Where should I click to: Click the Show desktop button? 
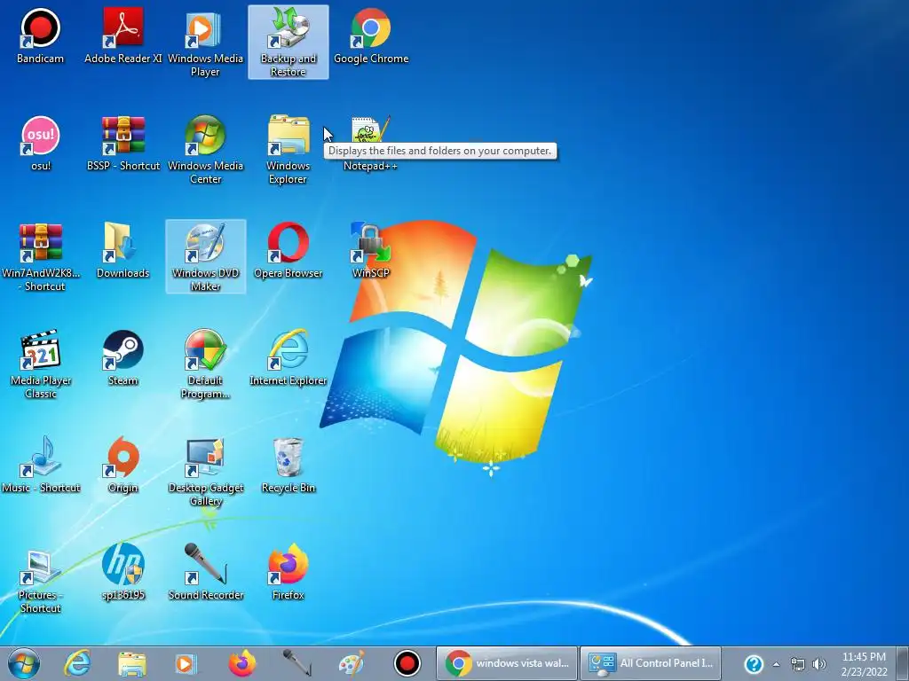pyautogui.click(x=903, y=664)
